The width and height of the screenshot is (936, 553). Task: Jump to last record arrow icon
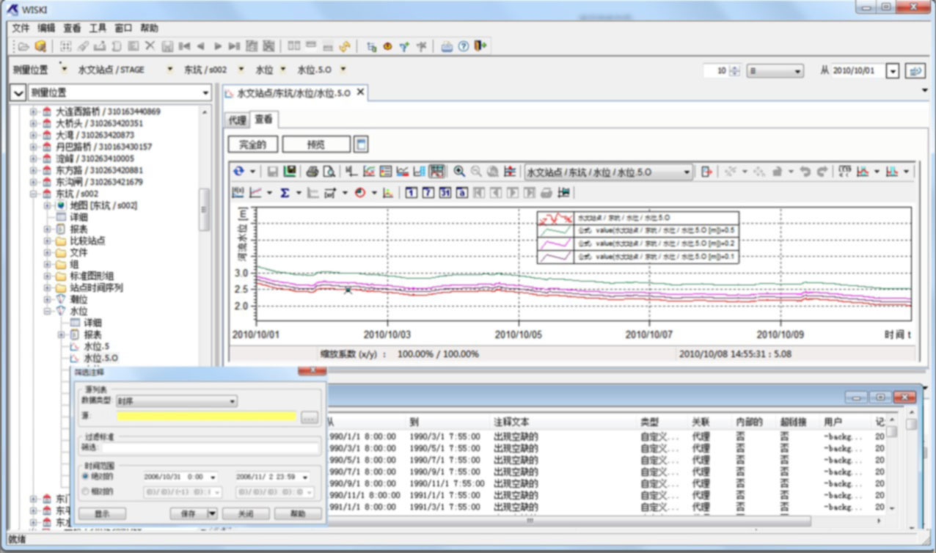[234, 45]
